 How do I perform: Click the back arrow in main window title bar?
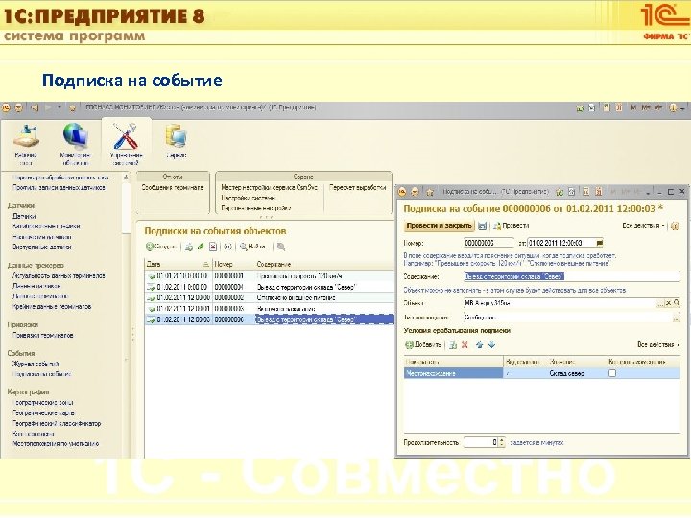tap(35, 107)
